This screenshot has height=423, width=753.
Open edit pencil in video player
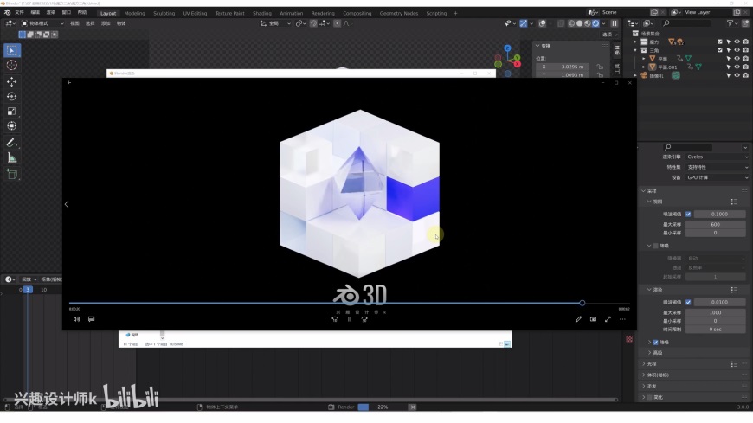click(578, 319)
